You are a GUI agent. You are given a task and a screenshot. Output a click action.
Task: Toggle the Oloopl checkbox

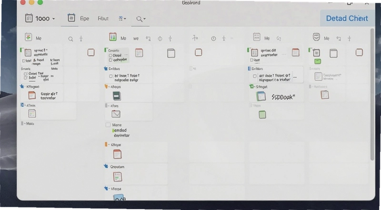pyautogui.click(x=110, y=55)
